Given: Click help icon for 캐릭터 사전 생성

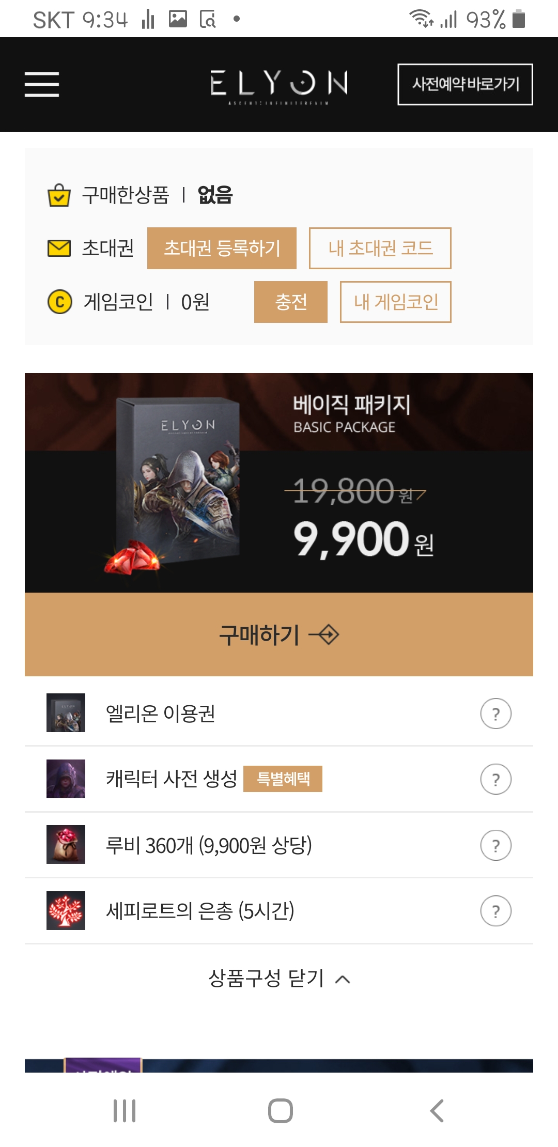Looking at the screenshot, I should point(495,779).
